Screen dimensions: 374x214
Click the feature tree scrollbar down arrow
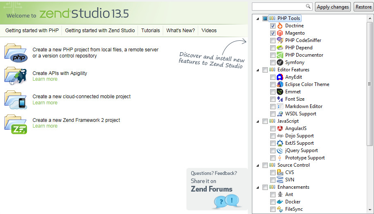tap(370, 210)
